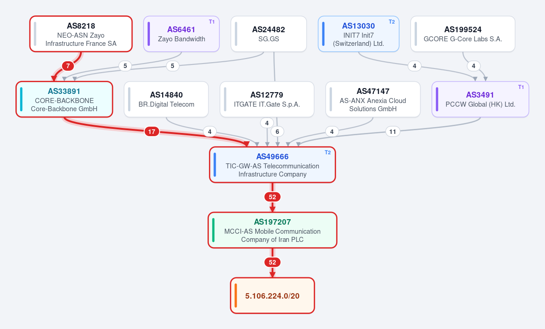Click the T1 tier tag on AS3491
545x329 pixels.
pos(521,87)
